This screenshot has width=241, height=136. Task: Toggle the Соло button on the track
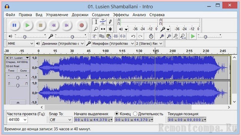click(x=23, y=71)
